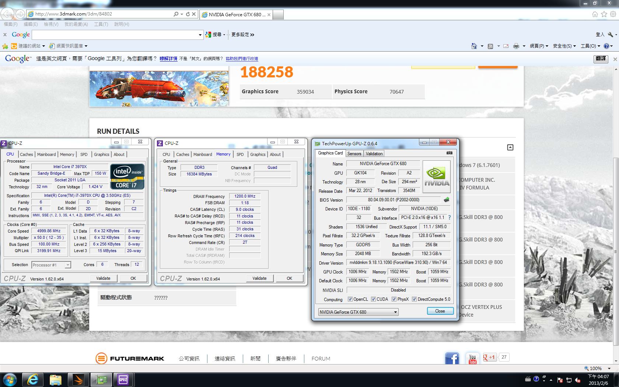Click Validate in the left CPU-Z window
This screenshot has height=387, width=619.
(x=103, y=278)
